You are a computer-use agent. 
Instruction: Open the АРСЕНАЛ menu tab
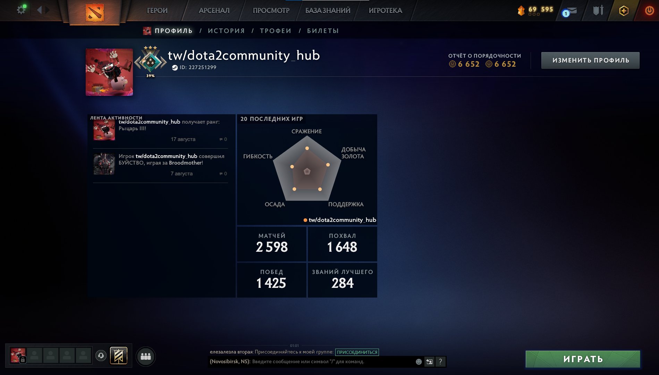click(x=214, y=10)
